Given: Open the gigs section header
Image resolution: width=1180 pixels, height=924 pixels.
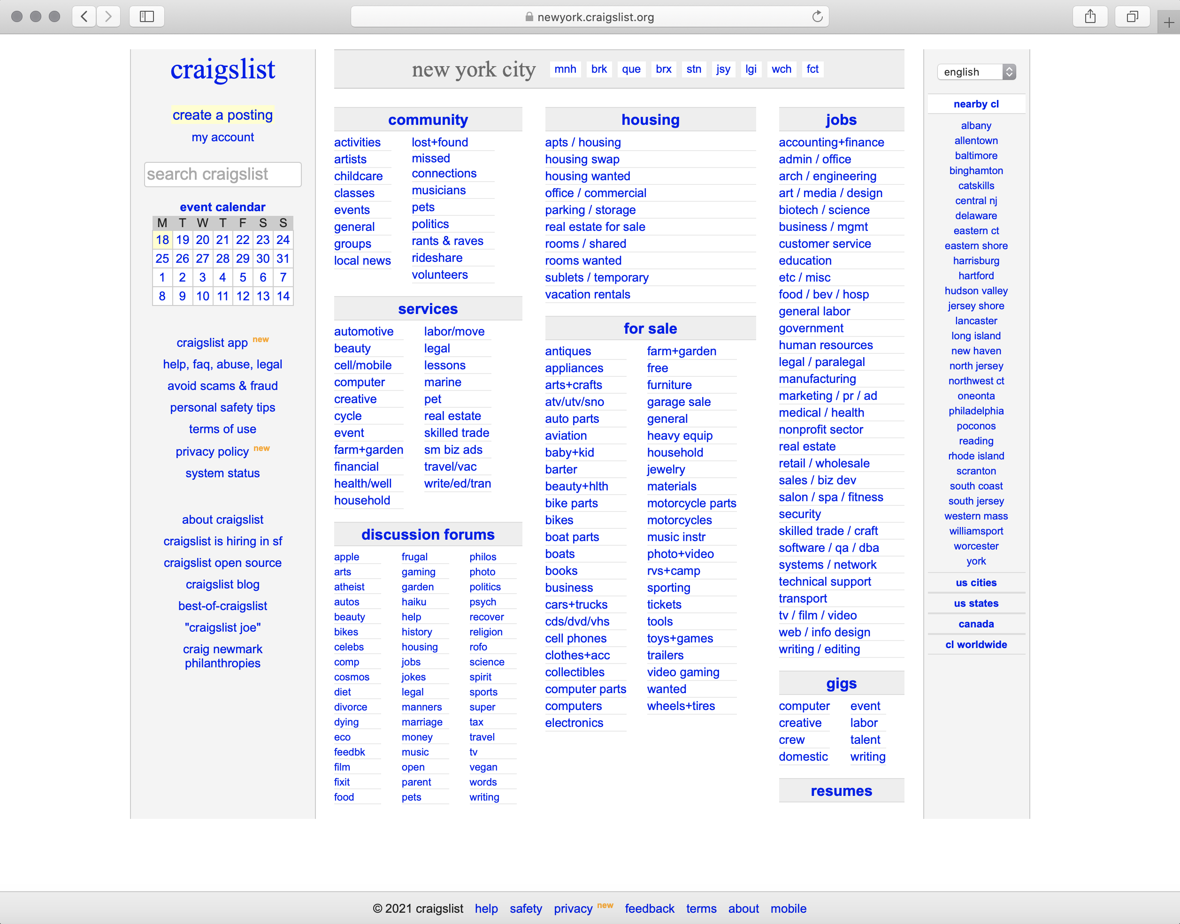Looking at the screenshot, I should [x=841, y=683].
